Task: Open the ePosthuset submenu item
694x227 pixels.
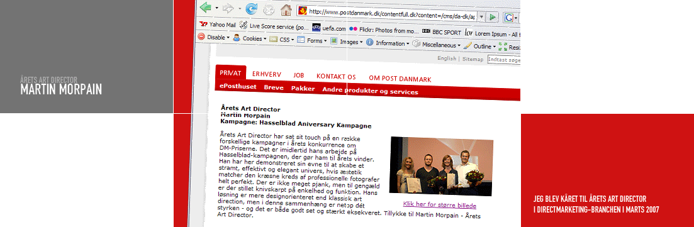Action: point(238,87)
